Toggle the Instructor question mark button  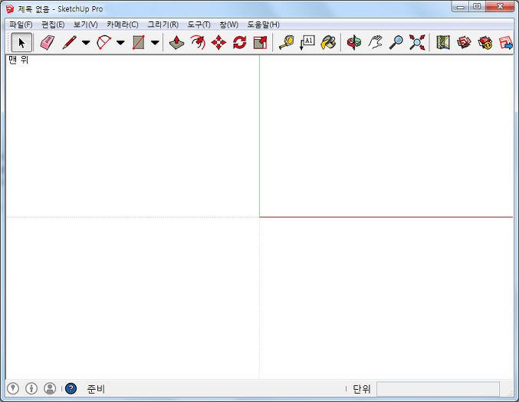coord(71,388)
